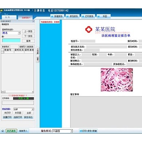
Task: Click the 查询 search button
Action: coord(28,41)
